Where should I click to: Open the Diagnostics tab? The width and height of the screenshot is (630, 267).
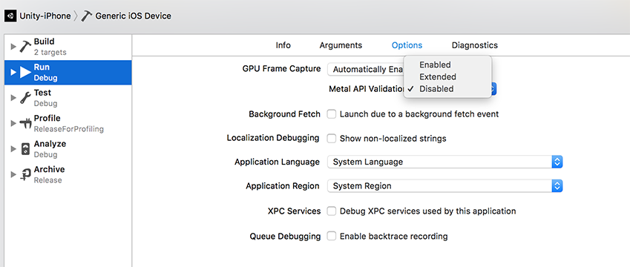(x=475, y=45)
